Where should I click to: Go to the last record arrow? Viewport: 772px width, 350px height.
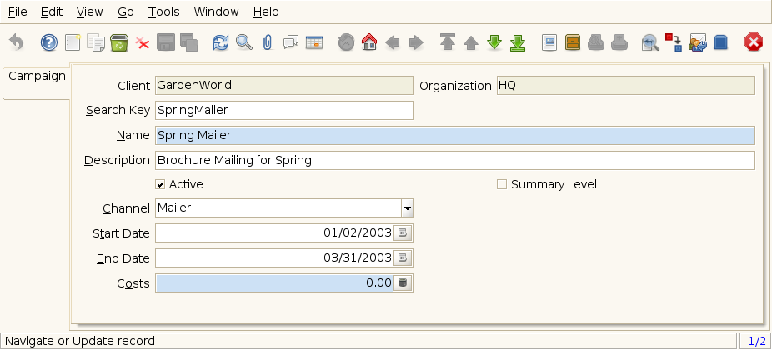[518, 42]
